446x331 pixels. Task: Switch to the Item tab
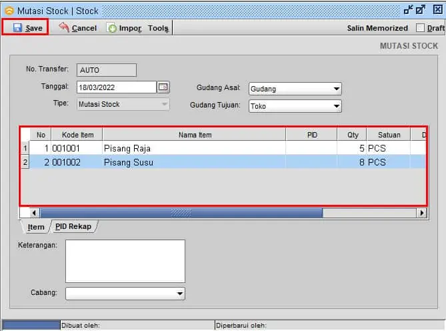click(x=36, y=227)
